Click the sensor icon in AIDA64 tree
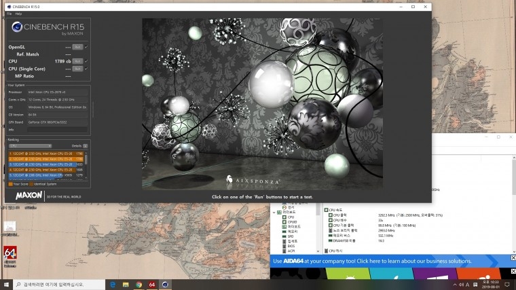Image resolution: width=516 pixels, height=290 pixels. point(284,208)
